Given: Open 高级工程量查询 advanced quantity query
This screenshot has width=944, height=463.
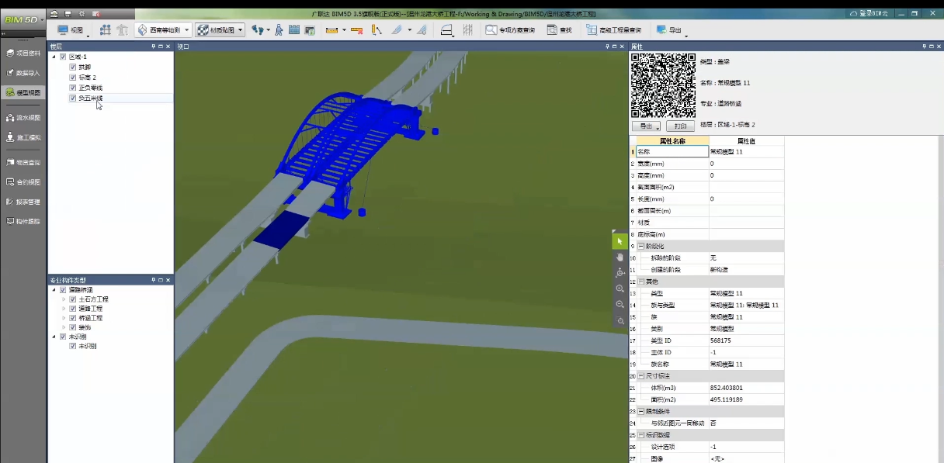Looking at the screenshot, I should coord(614,29).
